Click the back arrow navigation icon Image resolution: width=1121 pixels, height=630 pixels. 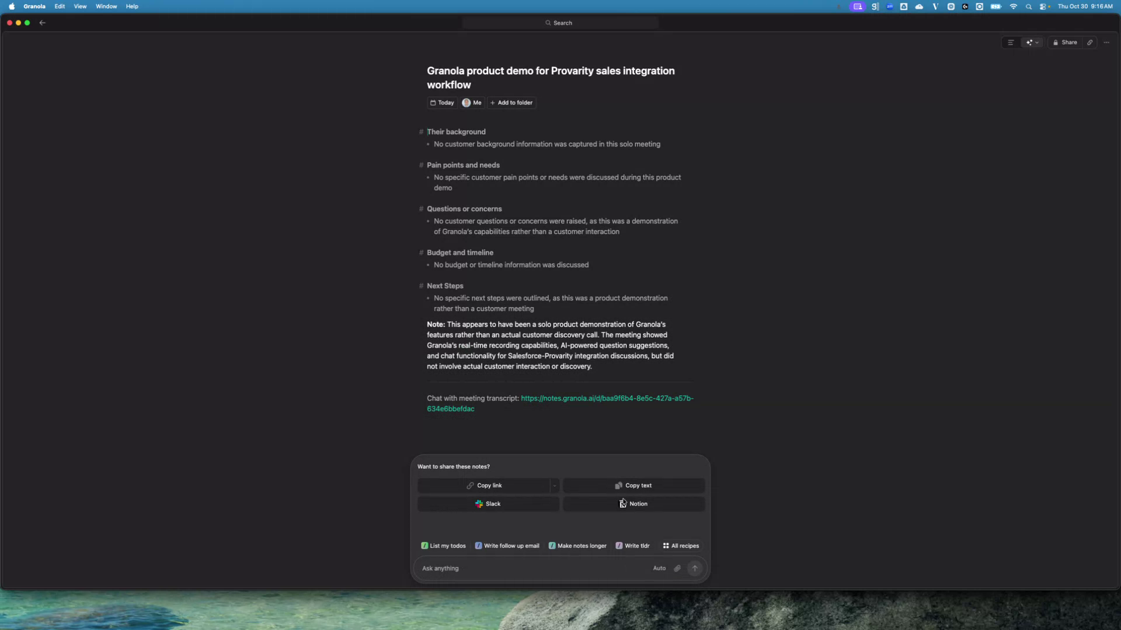[43, 23]
